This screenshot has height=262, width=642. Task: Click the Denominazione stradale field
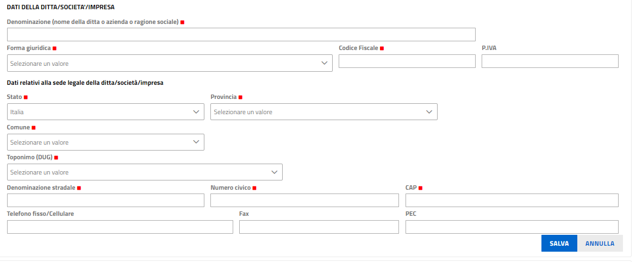click(x=105, y=200)
